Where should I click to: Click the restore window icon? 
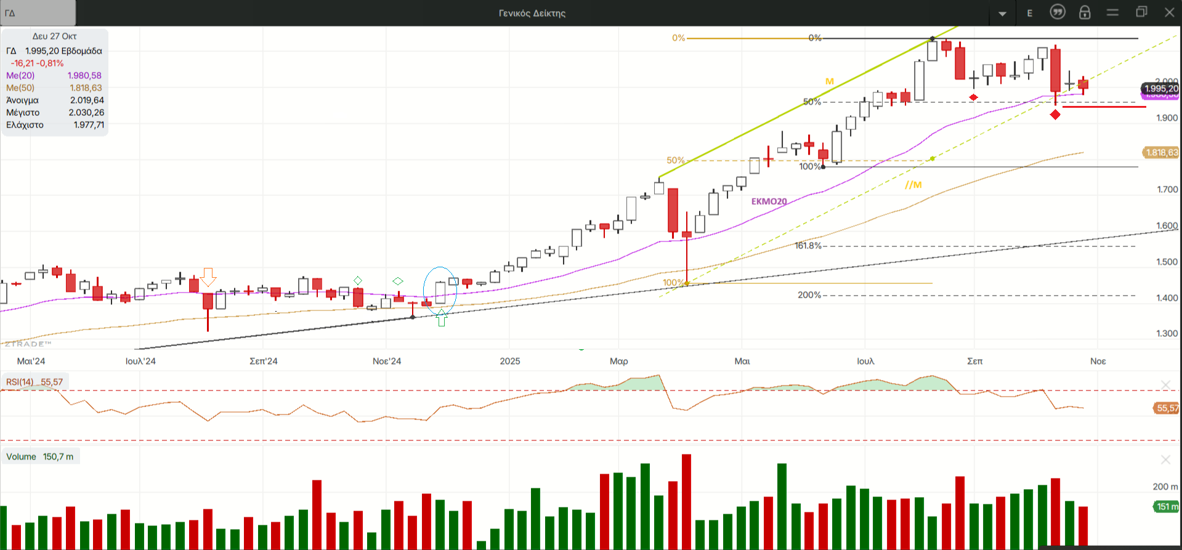[x=1141, y=12]
